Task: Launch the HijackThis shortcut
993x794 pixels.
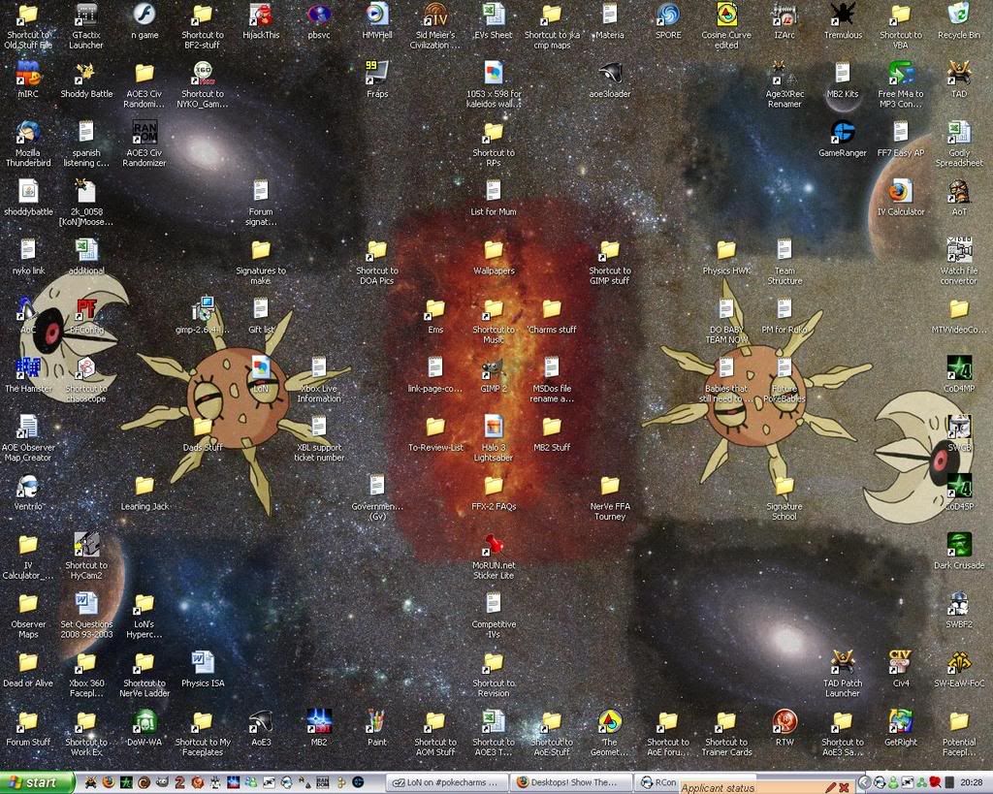Action: coord(261,16)
